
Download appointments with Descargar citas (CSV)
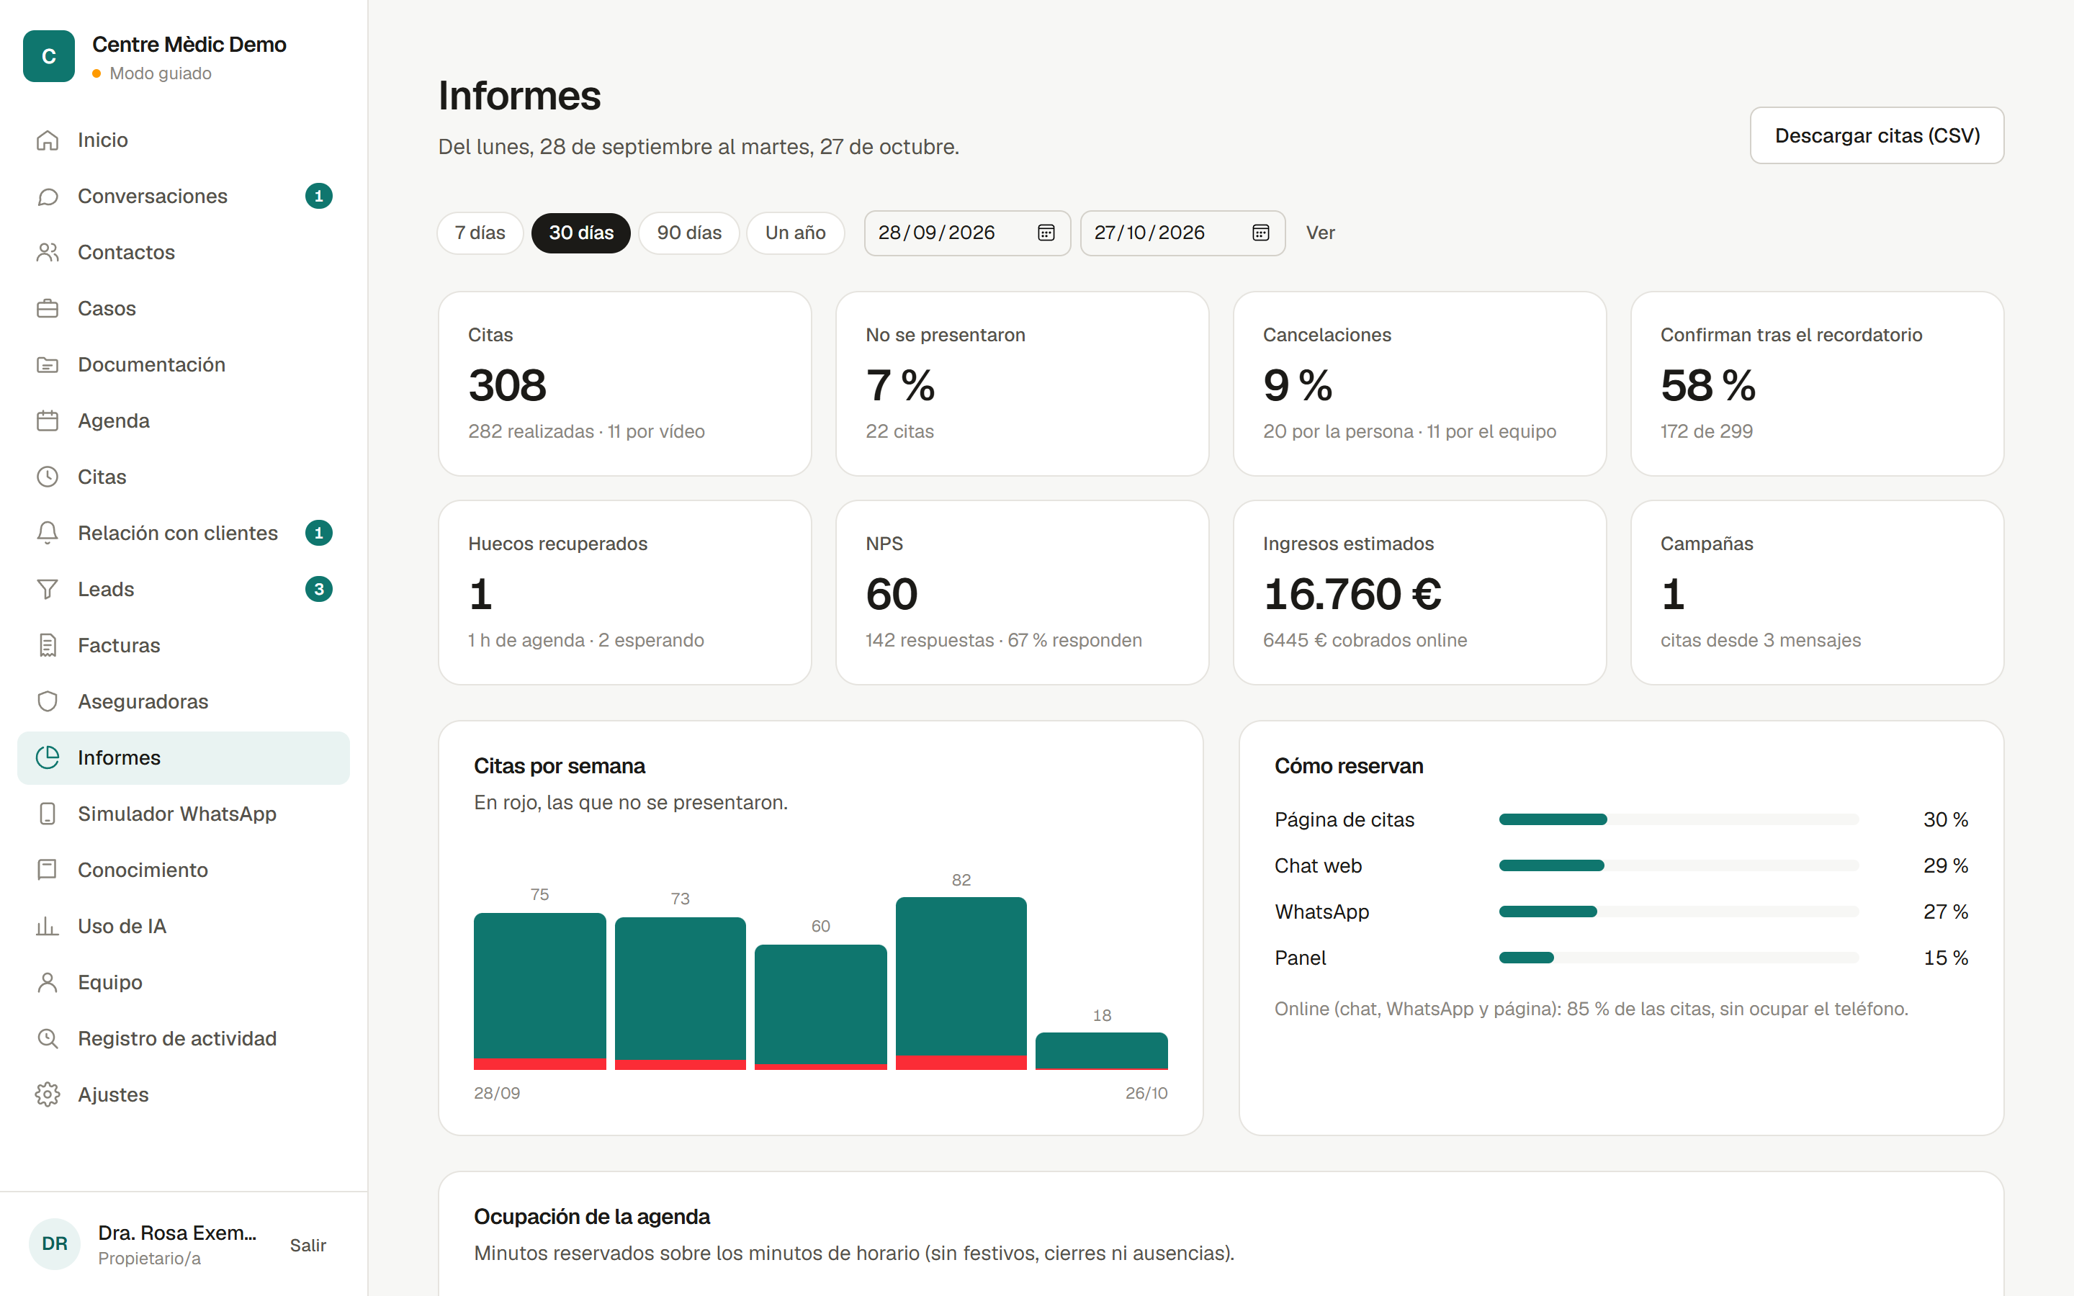(x=1877, y=135)
